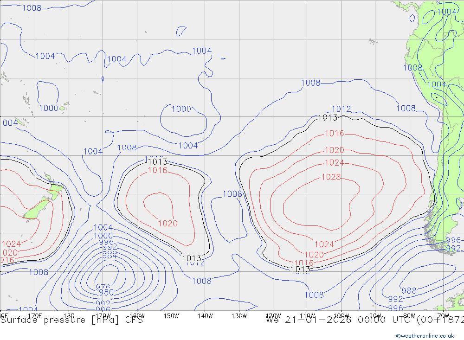Click the black 1013 label above the bottom 1008
The image size is (464, 340).
(301, 269)
